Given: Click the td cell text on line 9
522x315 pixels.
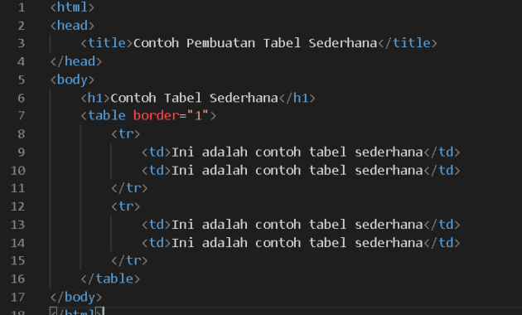Looking at the screenshot, I should pyautogui.click(x=297, y=153).
